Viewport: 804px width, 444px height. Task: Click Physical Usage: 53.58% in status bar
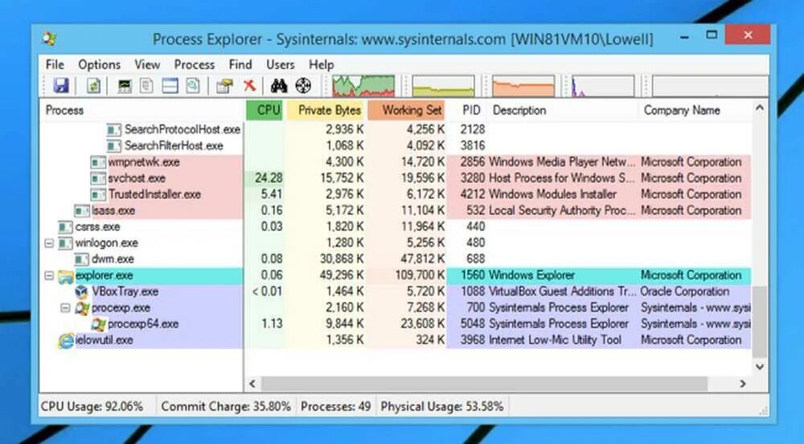click(441, 406)
